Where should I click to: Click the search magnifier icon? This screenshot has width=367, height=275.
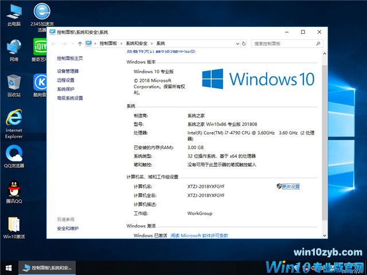(318, 44)
